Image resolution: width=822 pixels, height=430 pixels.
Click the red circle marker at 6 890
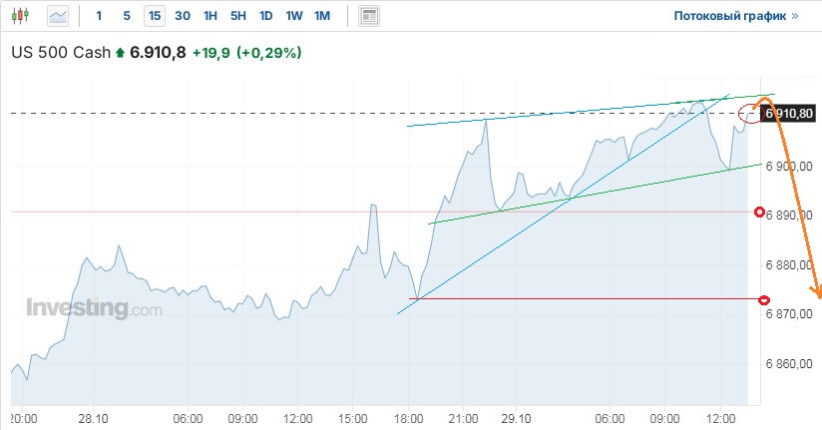760,213
